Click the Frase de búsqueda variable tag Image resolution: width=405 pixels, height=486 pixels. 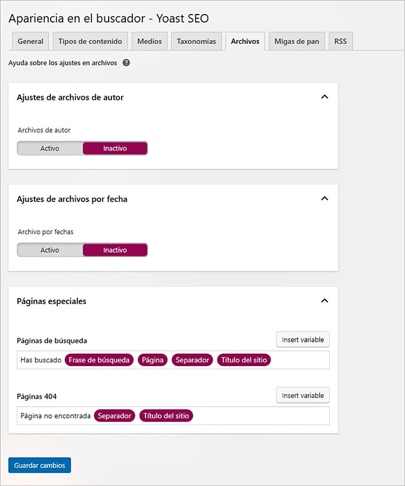99,360
